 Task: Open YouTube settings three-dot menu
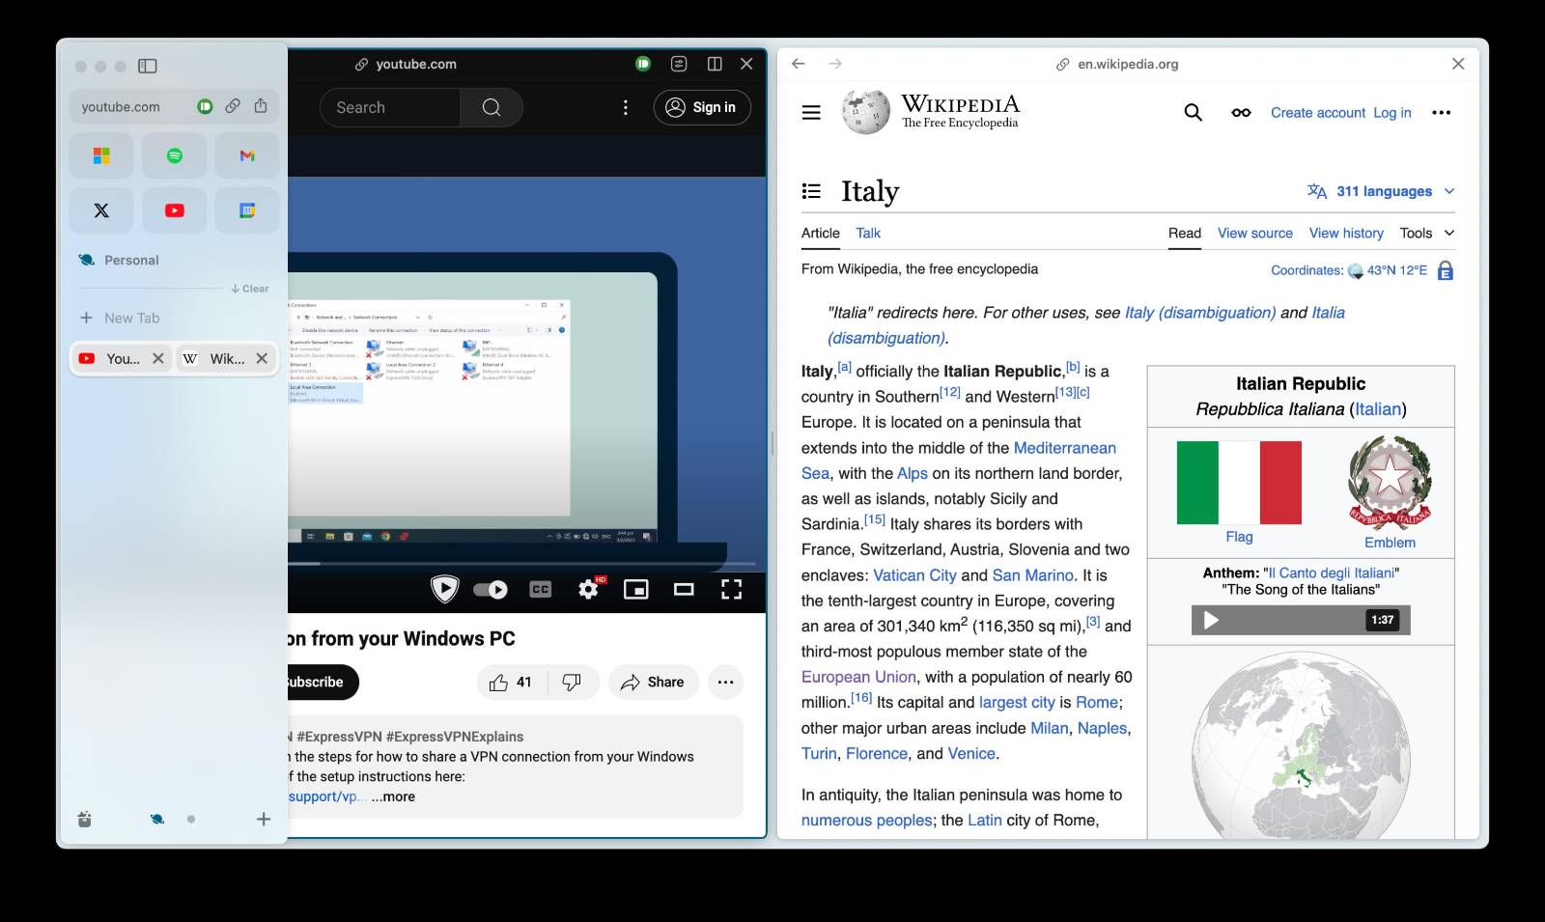626,107
